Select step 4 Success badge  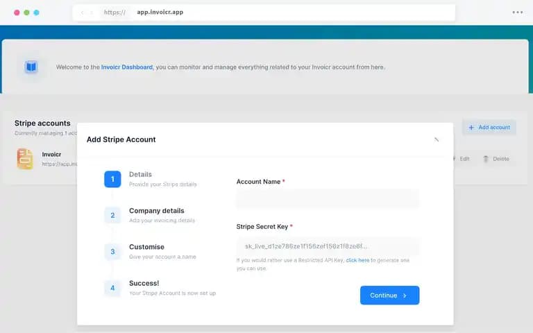coord(112,288)
